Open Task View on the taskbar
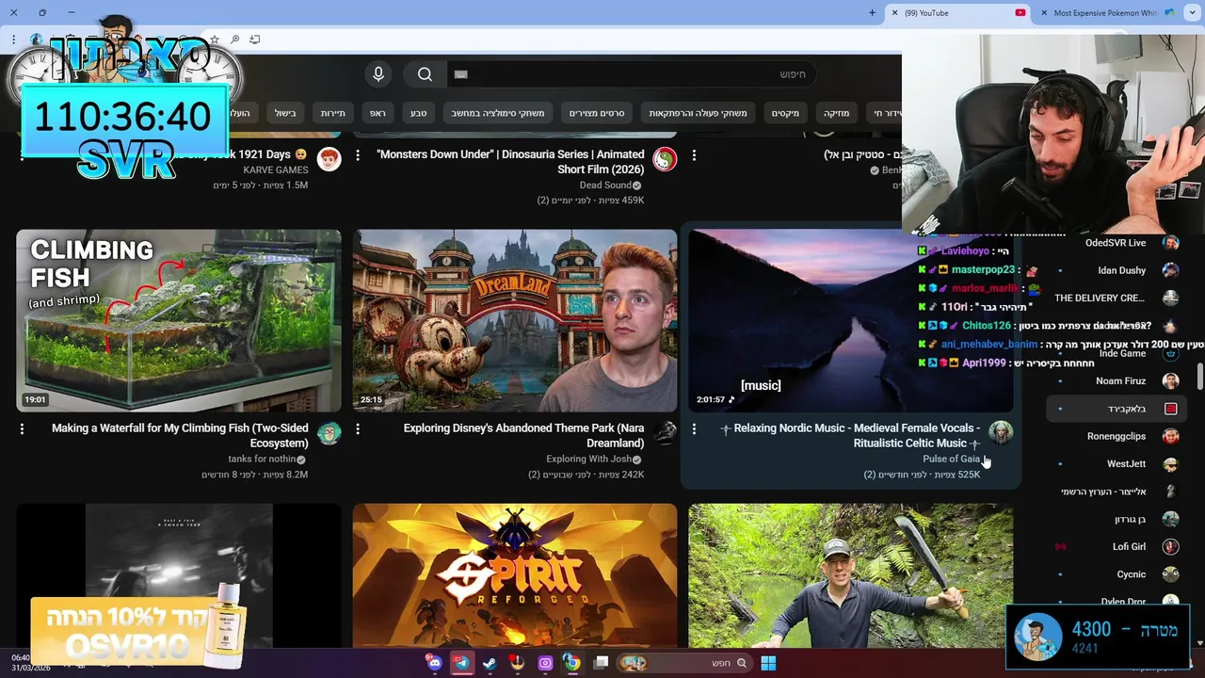 point(601,663)
